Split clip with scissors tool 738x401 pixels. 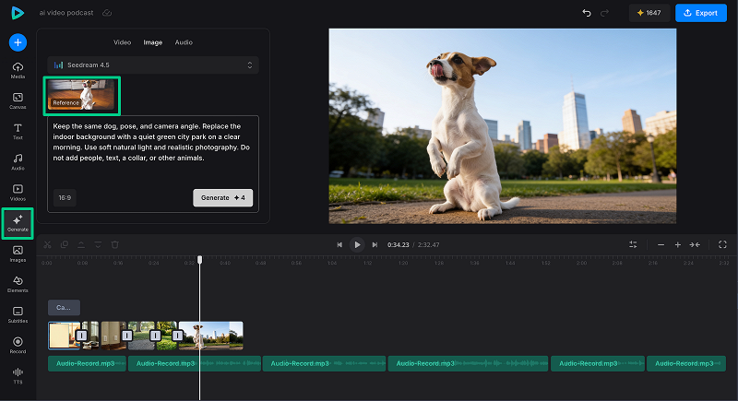[x=48, y=244]
